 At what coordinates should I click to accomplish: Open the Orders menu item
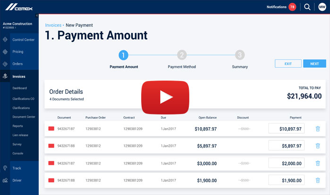click(17, 64)
